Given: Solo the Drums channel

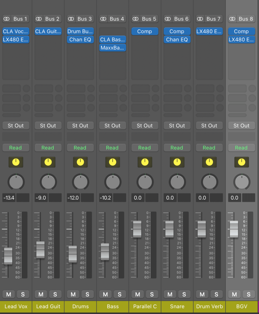Looking at the screenshot, I should (x=87, y=294).
